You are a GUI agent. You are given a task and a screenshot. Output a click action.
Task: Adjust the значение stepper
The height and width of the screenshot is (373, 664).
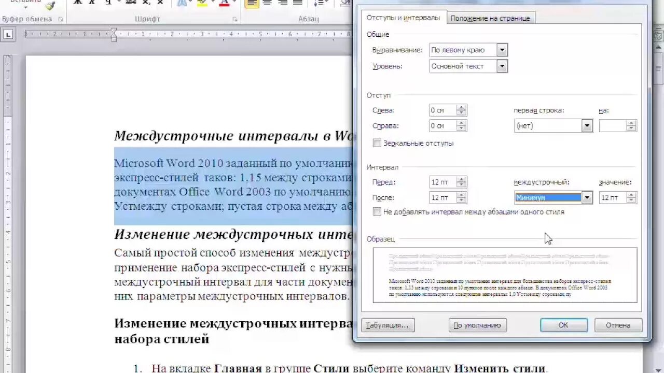pyautogui.click(x=631, y=197)
